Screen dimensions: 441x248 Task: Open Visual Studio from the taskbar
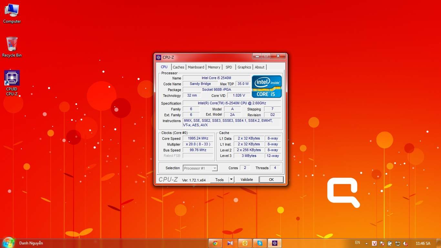tap(230, 243)
